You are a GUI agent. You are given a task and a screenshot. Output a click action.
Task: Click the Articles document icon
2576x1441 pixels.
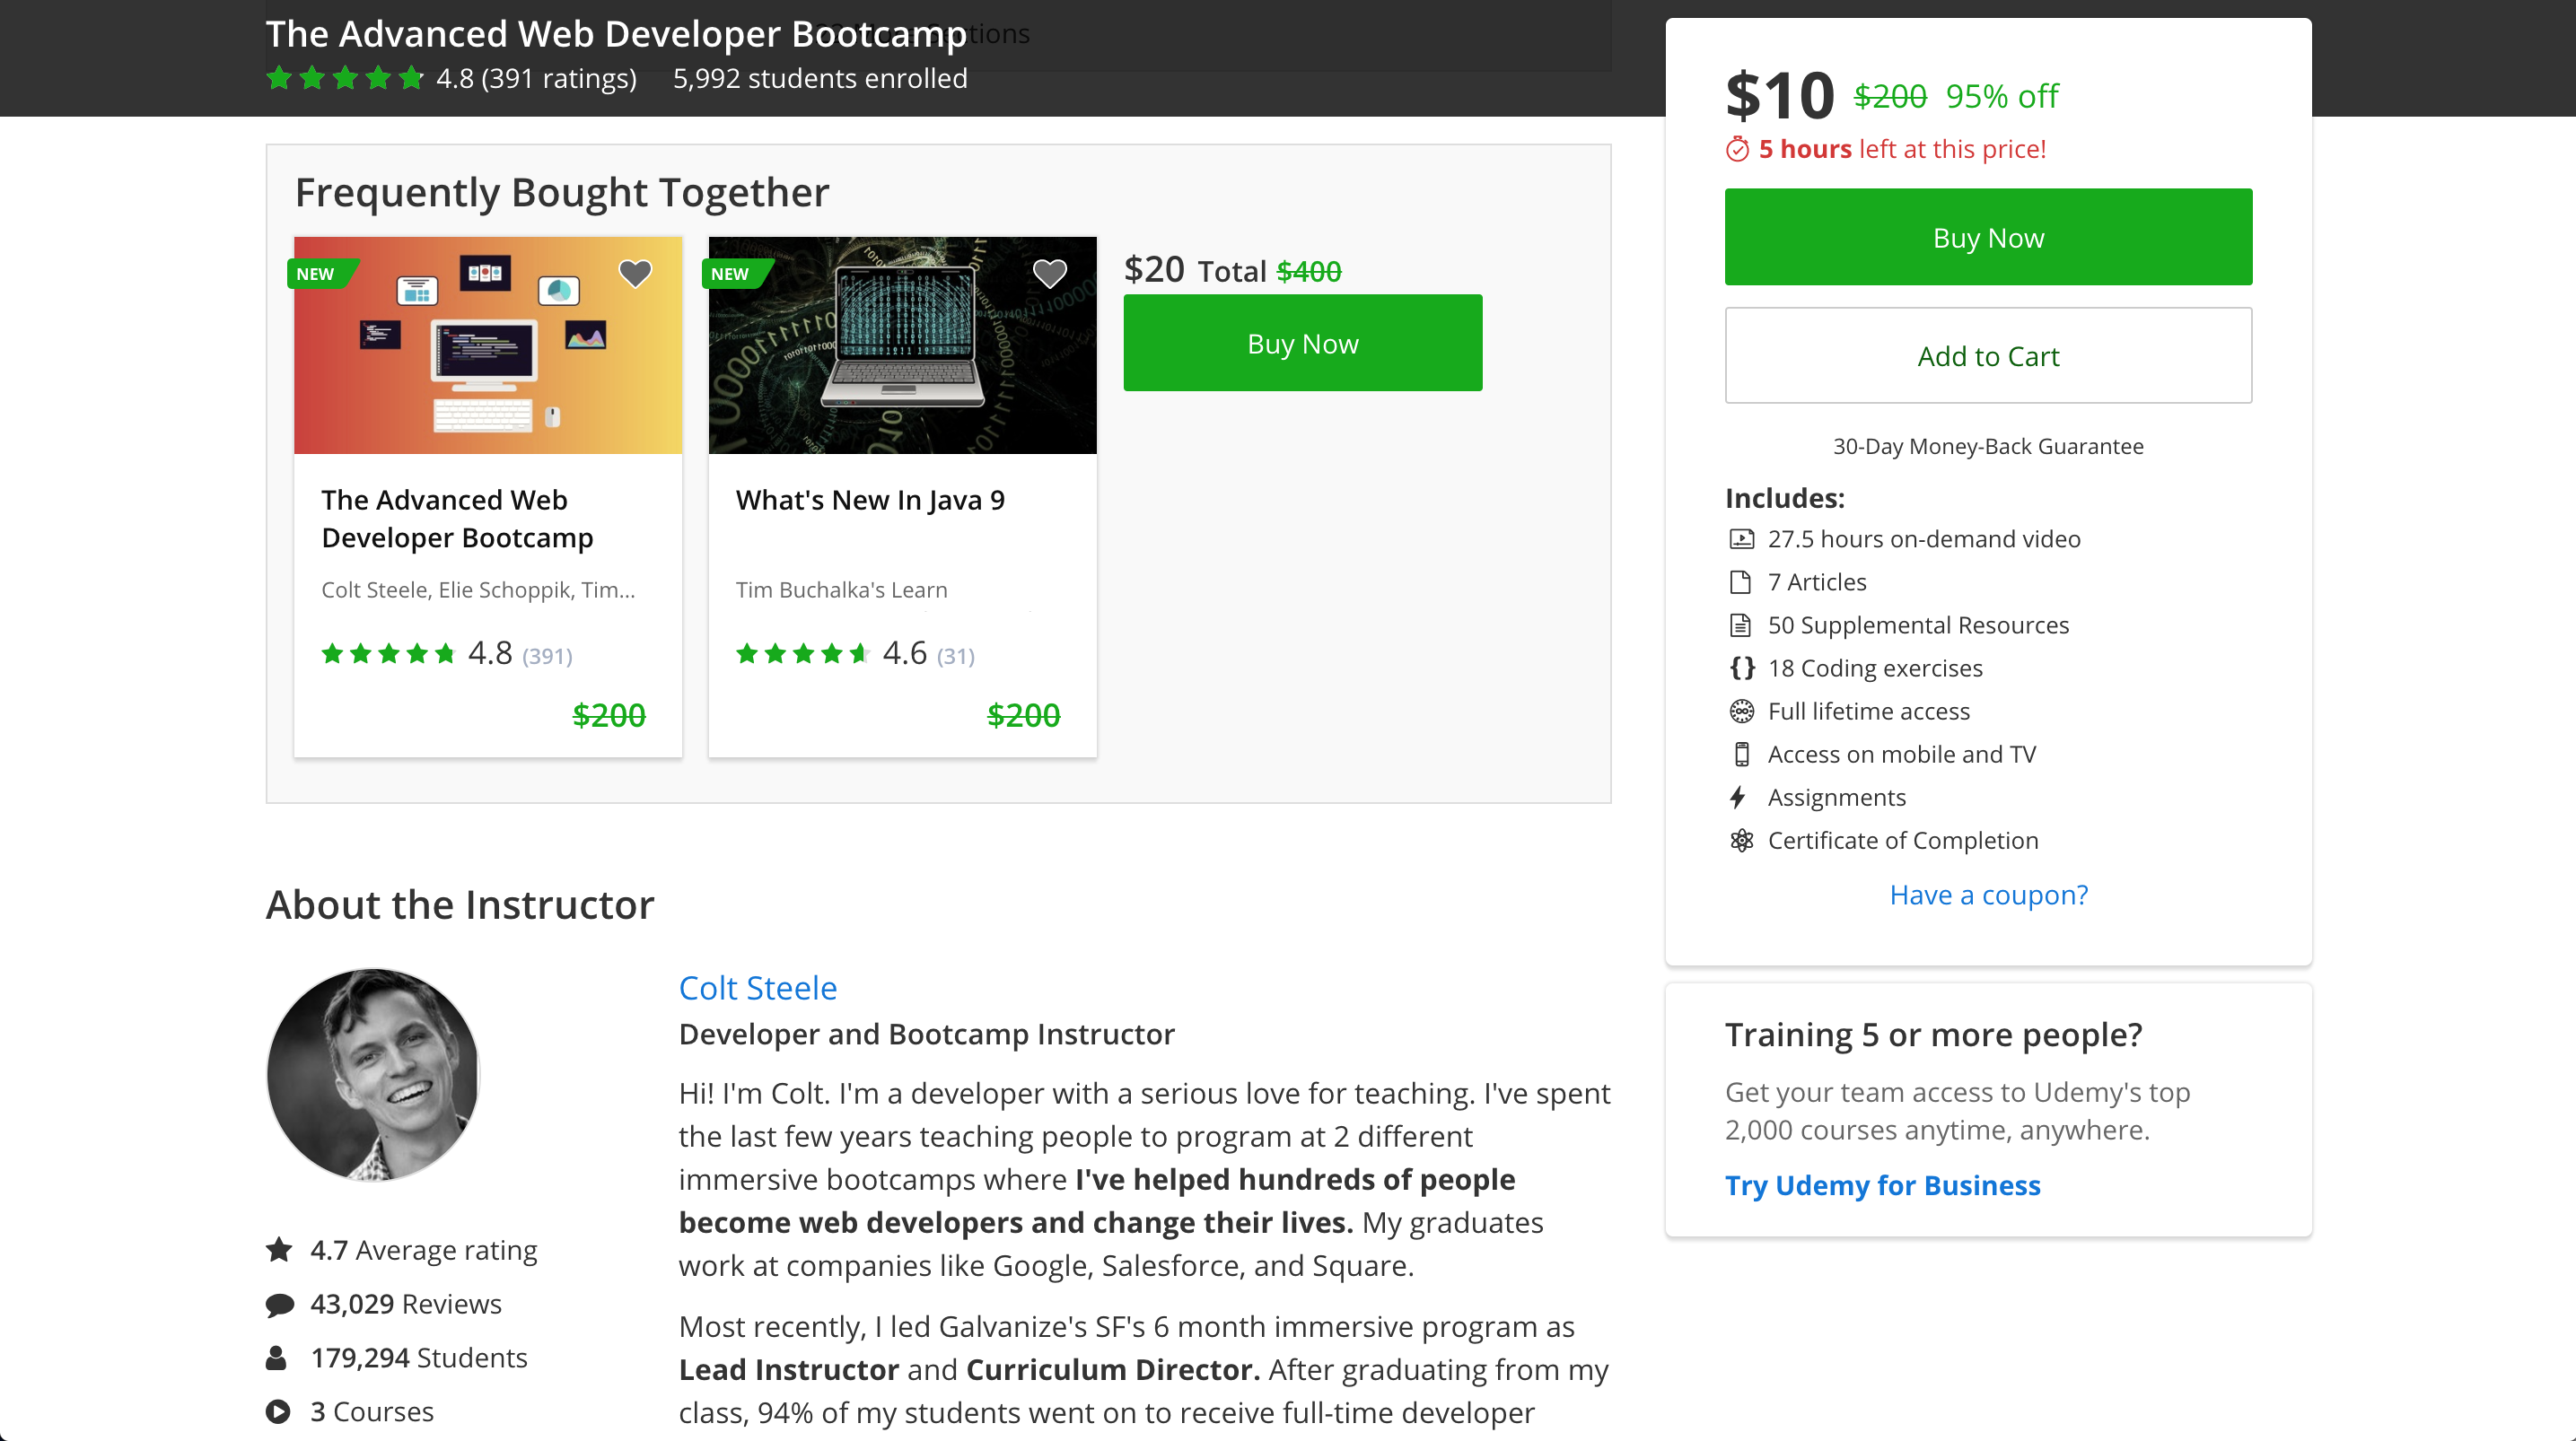1741,582
